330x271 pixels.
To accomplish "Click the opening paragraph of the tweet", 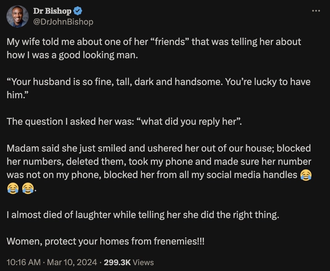I will coord(123,48).
